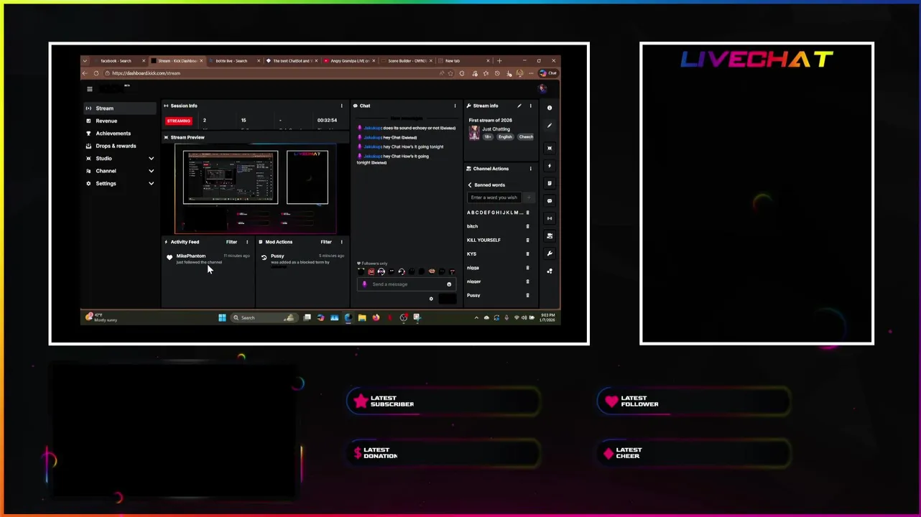Open Mod Actions three-dot options
Viewport: 921px width, 517px height.
tap(341, 242)
